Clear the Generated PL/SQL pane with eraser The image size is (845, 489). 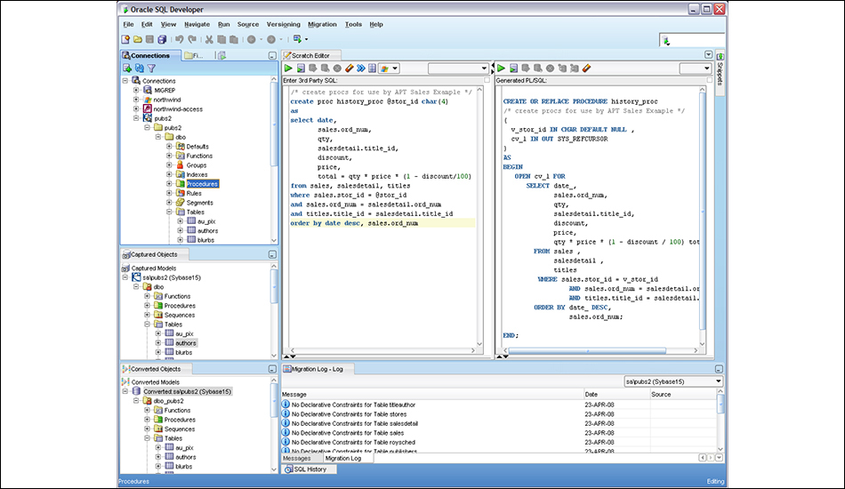tap(586, 68)
